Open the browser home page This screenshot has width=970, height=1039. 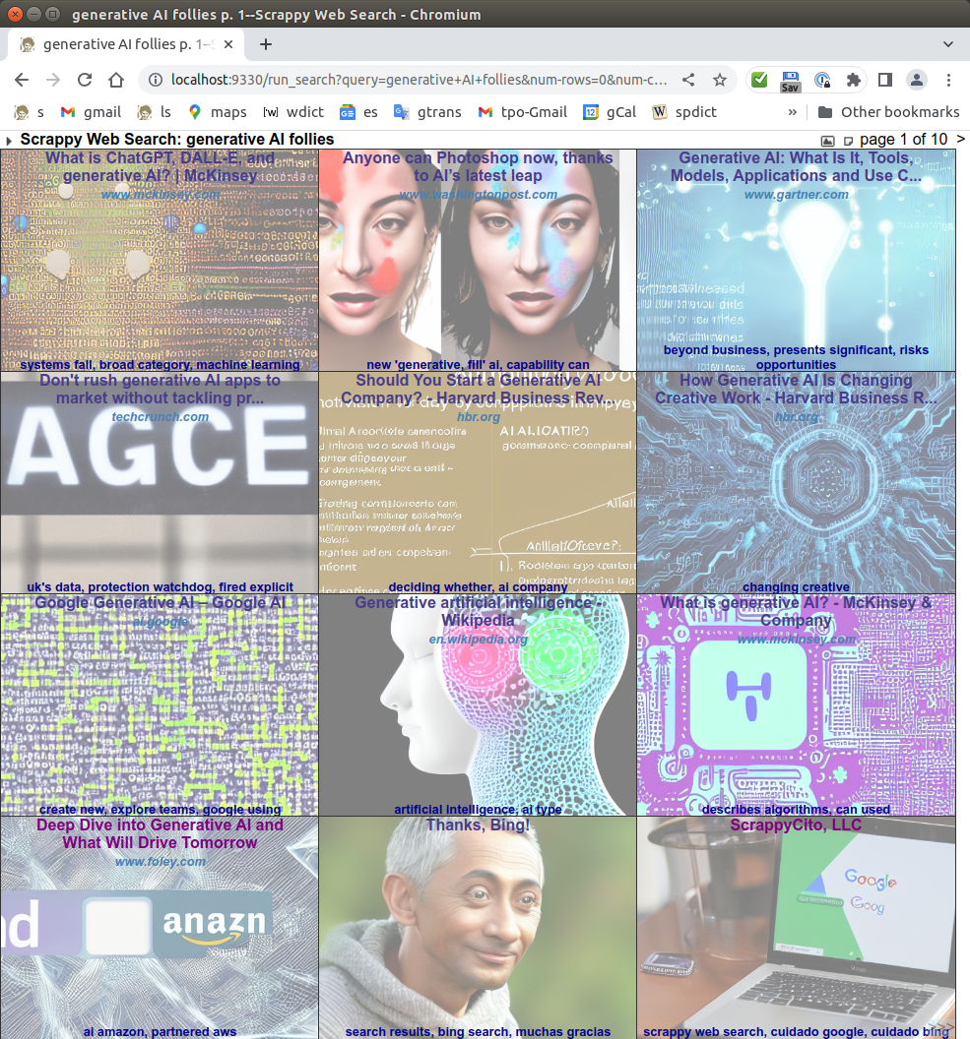click(x=116, y=80)
